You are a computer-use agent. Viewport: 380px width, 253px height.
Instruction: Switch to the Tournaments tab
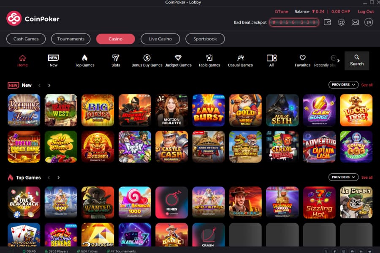[x=71, y=39]
